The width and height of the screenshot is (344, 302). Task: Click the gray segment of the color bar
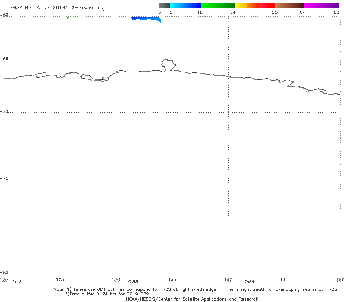click(164, 6)
